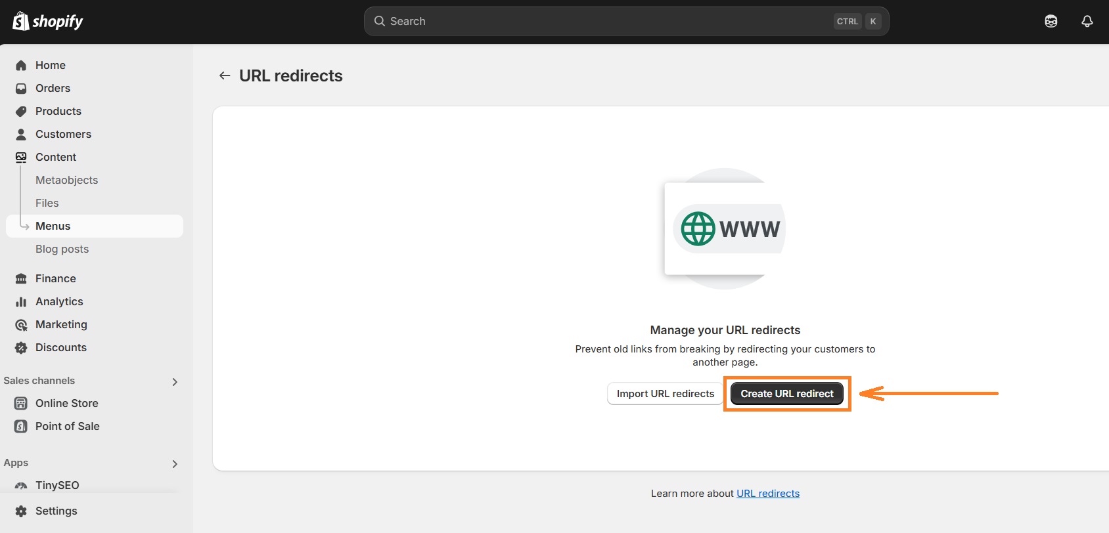Viewport: 1109px width, 533px height.
Task: Click the Content image icon
Action: tap(21, 157)
